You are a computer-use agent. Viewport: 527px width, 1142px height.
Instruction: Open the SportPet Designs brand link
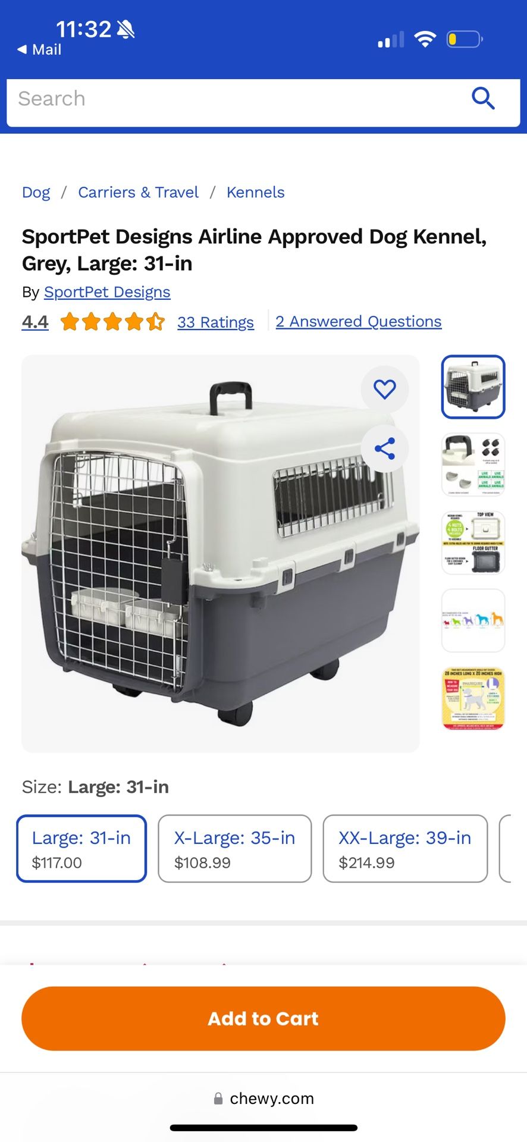click(x=107, y=292)
